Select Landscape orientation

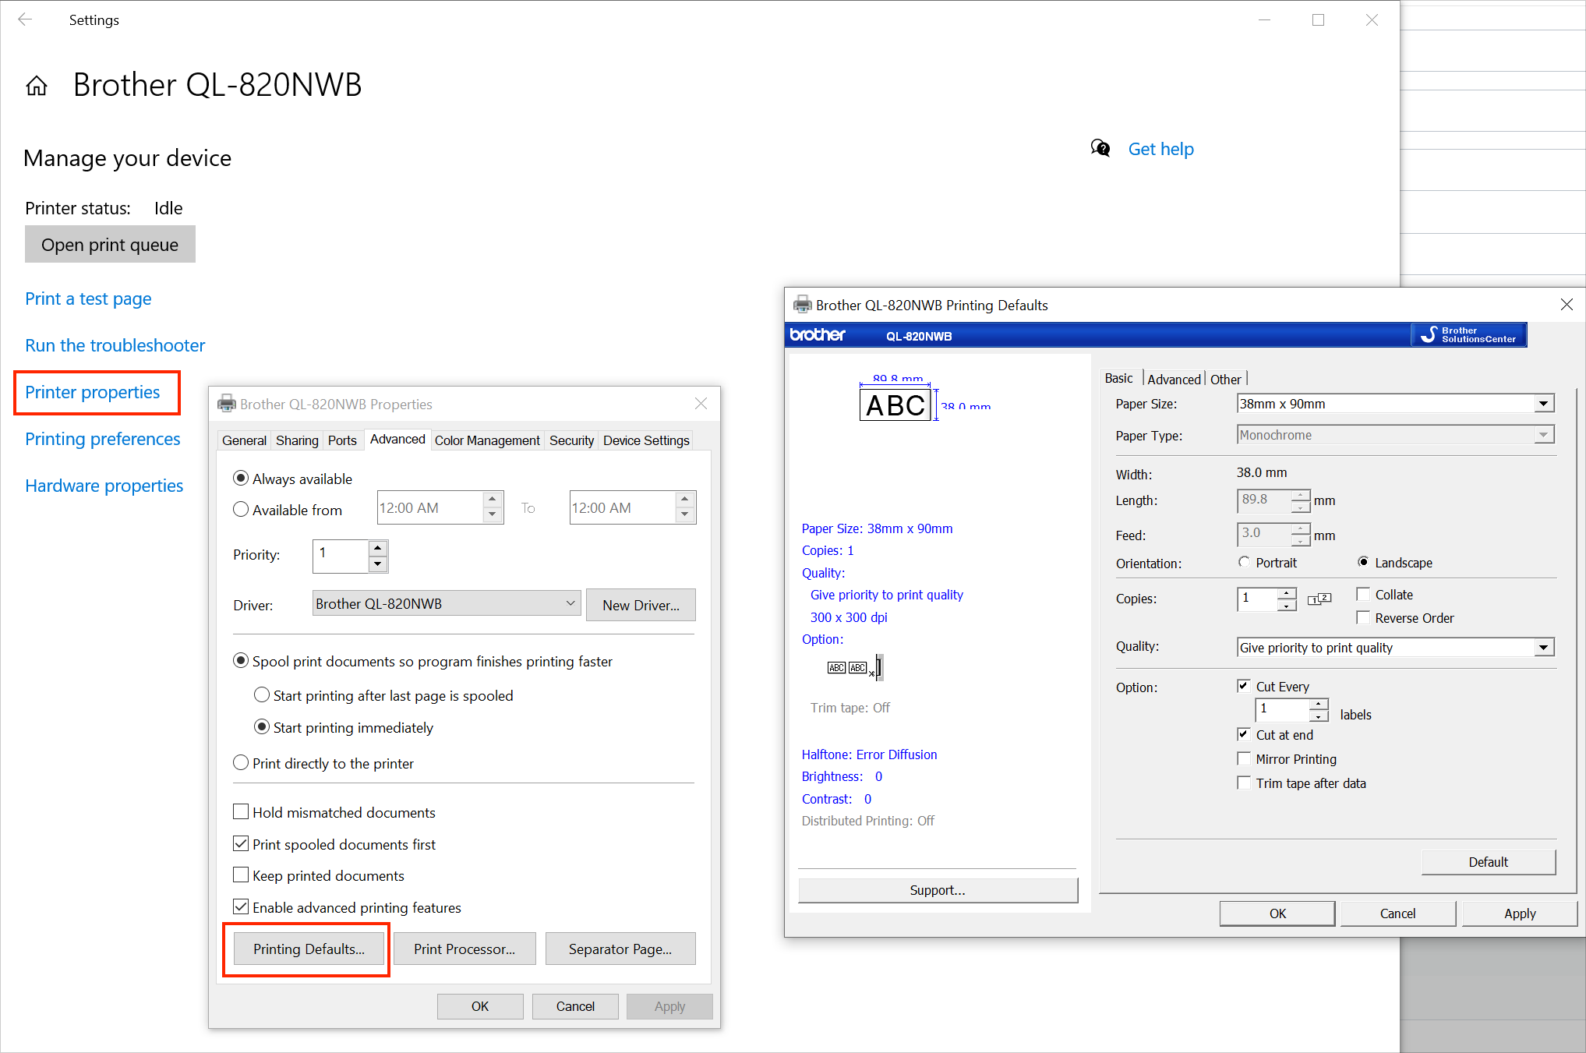[x=1363, y=562]
